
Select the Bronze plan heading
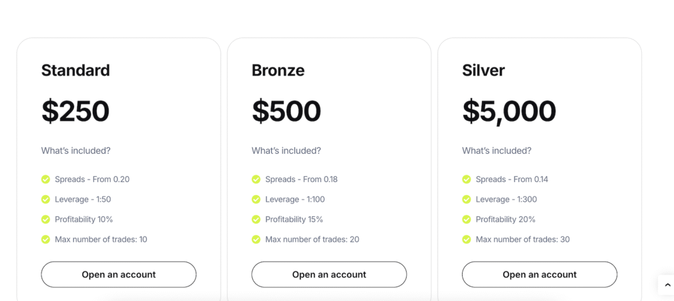coord(278,70)
